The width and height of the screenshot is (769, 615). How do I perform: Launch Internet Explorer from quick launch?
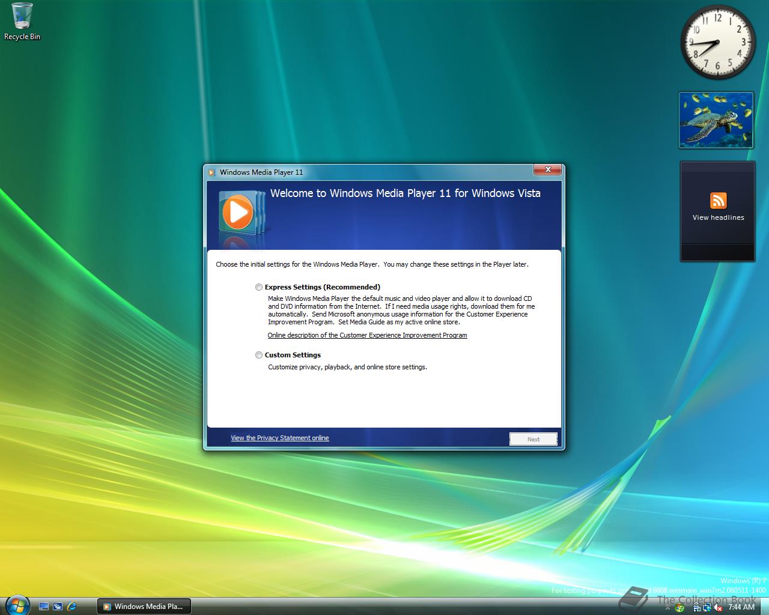(72, 607)
